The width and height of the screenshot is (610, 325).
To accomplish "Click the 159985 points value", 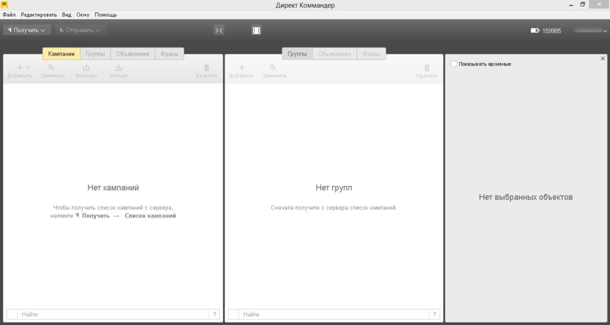I will click(552, 31).
